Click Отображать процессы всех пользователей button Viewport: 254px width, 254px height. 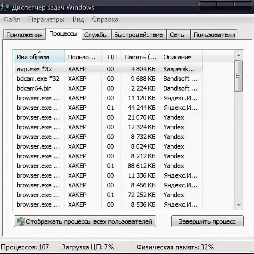[85, 221]
